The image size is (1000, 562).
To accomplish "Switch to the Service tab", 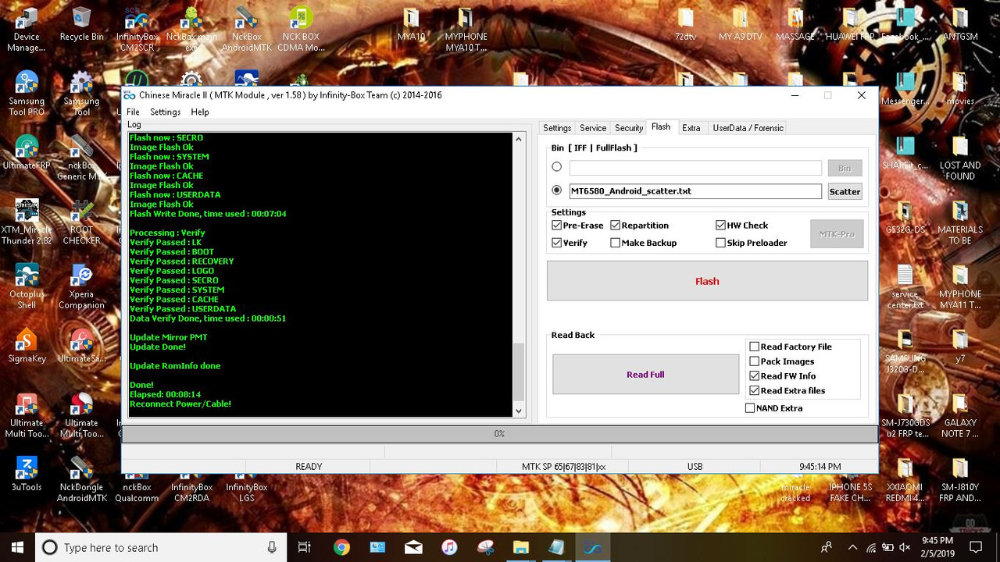I will (x=593, y=128).
